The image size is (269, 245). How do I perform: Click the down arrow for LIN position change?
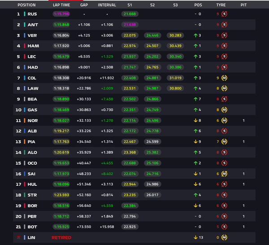coord(195,237)
